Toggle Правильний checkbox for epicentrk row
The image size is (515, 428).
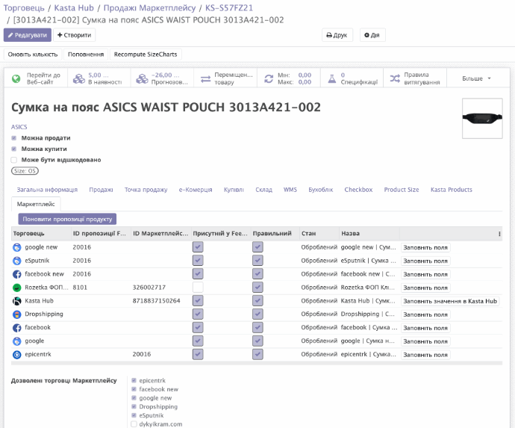(257, 354)
